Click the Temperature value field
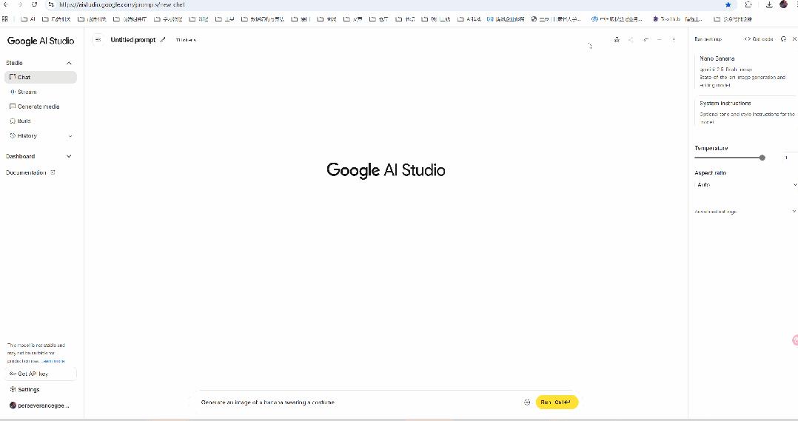The image size is (798, 421). click(x=788, y=158)
